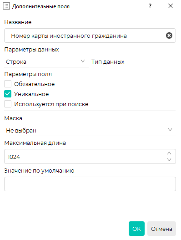Click the chevron arrow in the Маска row
This screenshot has height=240, width=181.
[x=170, y=130]
